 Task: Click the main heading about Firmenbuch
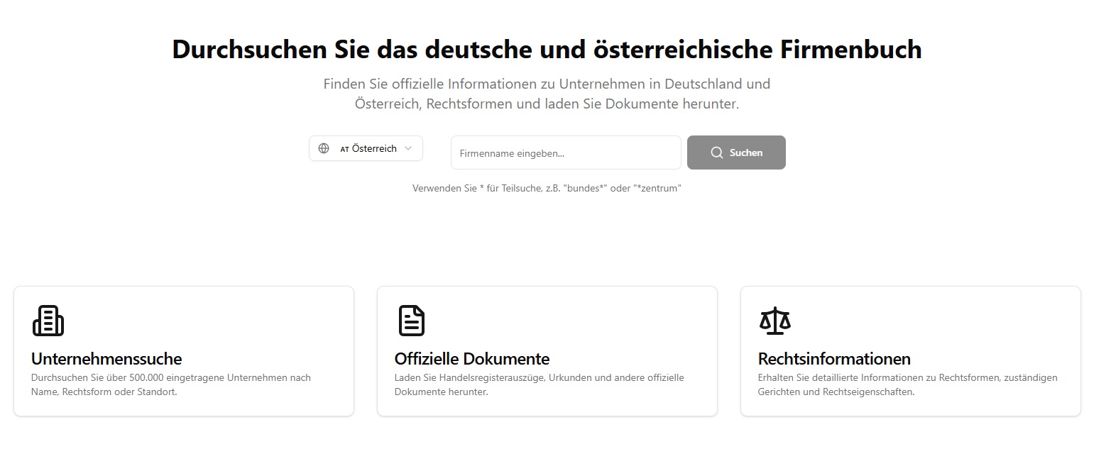coord(547,50)
